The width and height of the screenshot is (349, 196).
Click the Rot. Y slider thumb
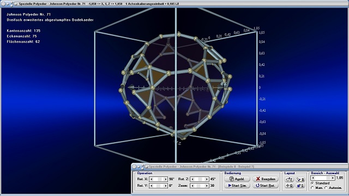[158, 186]
